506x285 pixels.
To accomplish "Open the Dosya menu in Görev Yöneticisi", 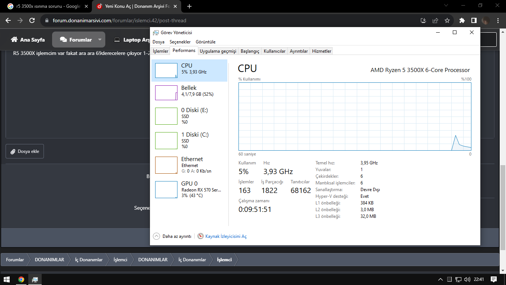I will 158,42.
